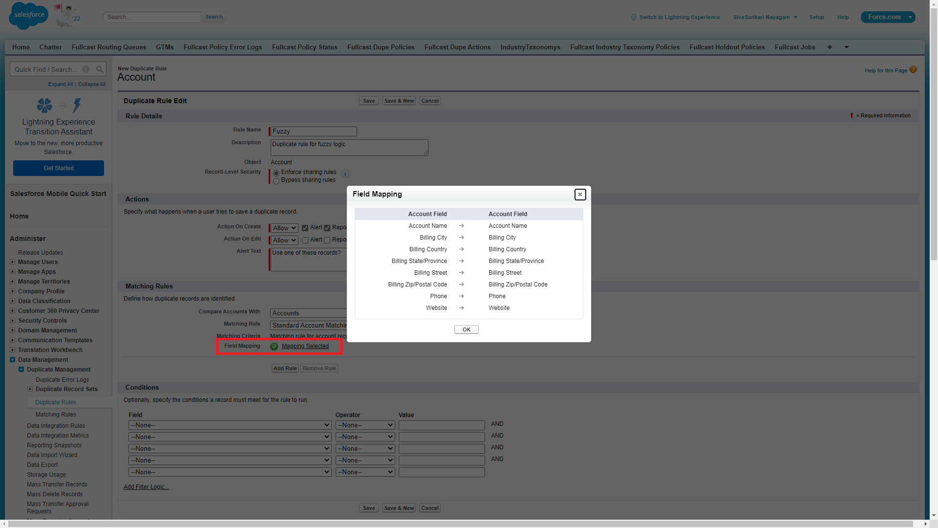Select Bypass sharing rules radio button
Screen dimensions: 938x528
pos(277,181)
